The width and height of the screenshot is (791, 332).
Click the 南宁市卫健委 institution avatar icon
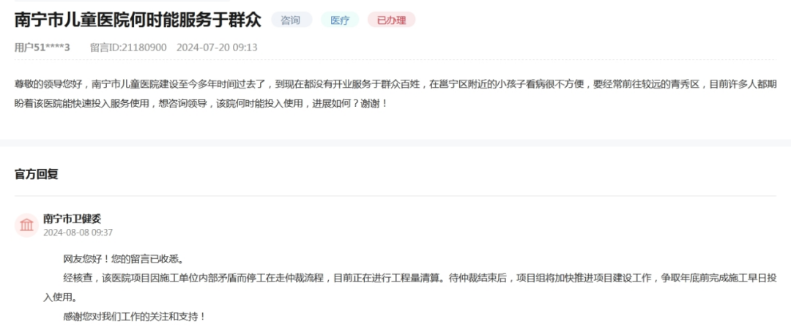(x=26, y=225)
